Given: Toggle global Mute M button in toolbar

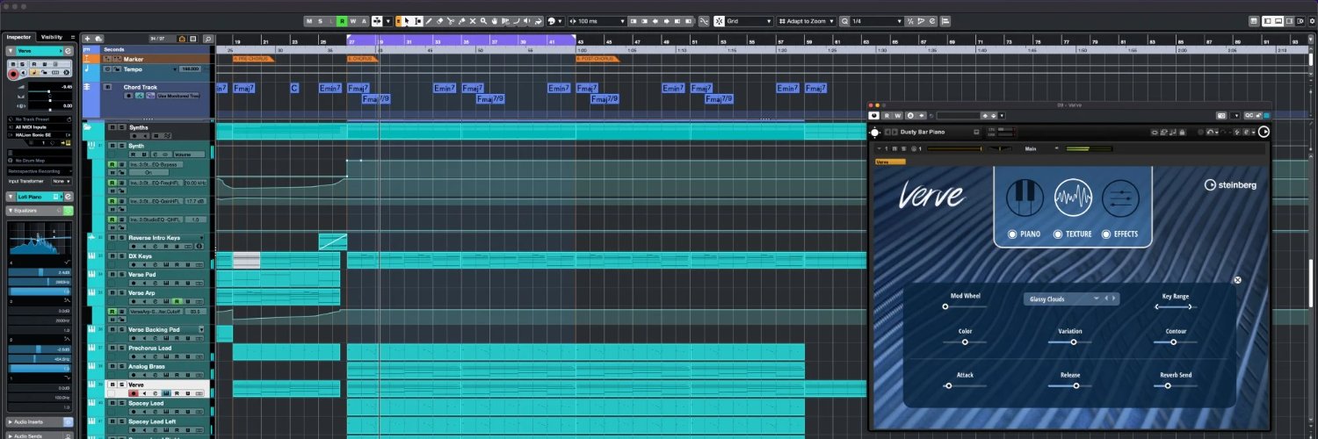Looking at the screenshot, I should coord(309,21).
